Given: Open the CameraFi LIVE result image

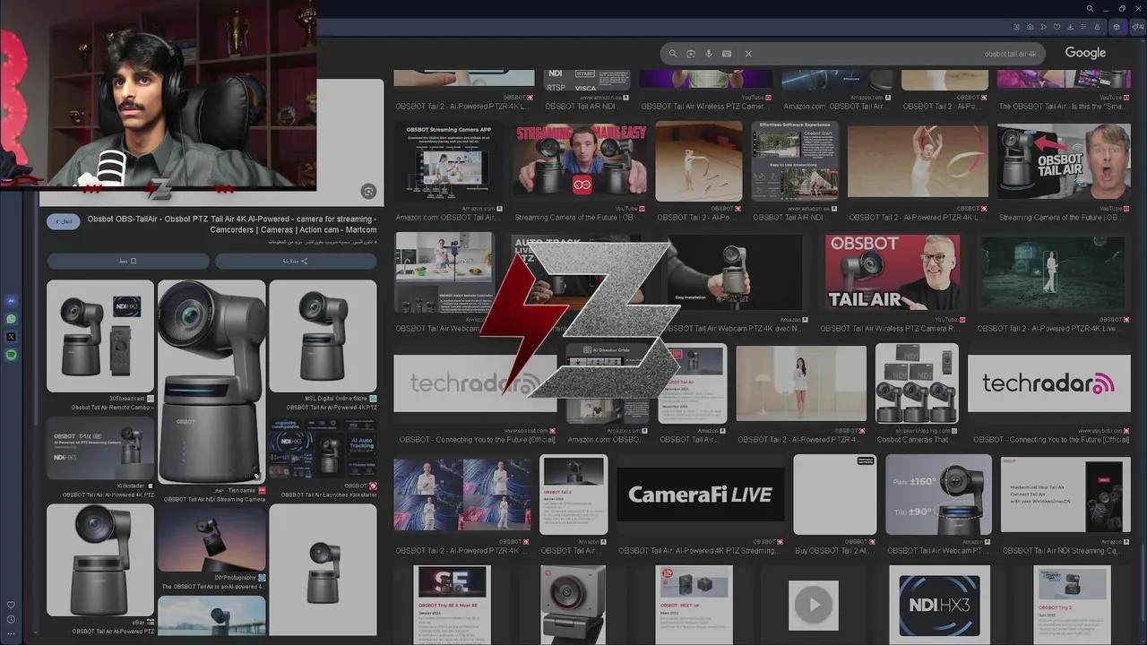Looking at the screenshot, I should [x=700, y=494].
